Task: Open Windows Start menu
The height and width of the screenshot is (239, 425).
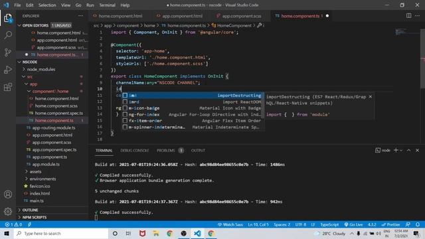Action: (x=7, y=233)
